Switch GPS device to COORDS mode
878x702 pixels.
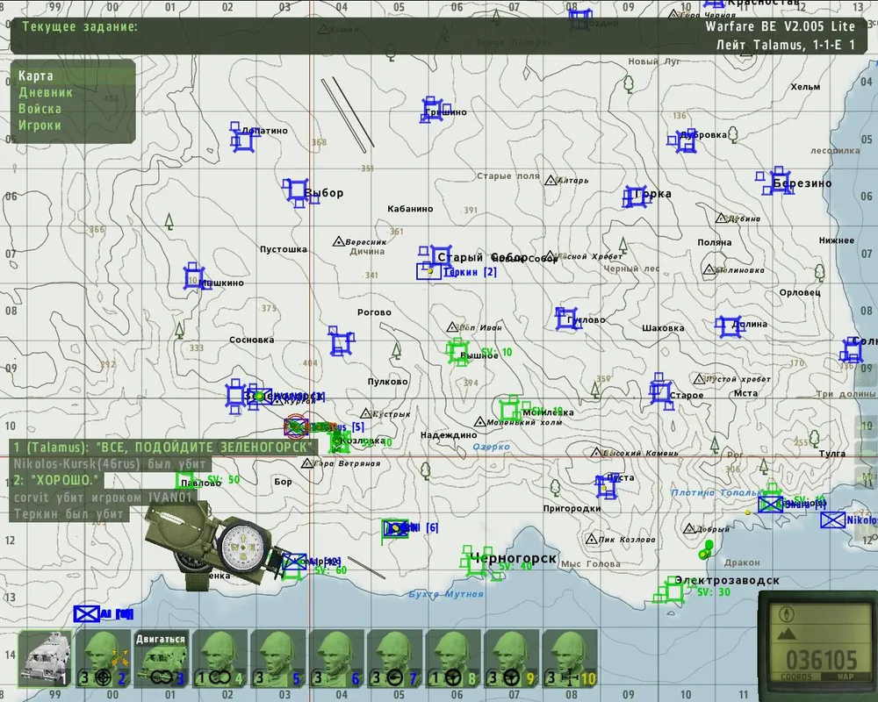point(796,677)
